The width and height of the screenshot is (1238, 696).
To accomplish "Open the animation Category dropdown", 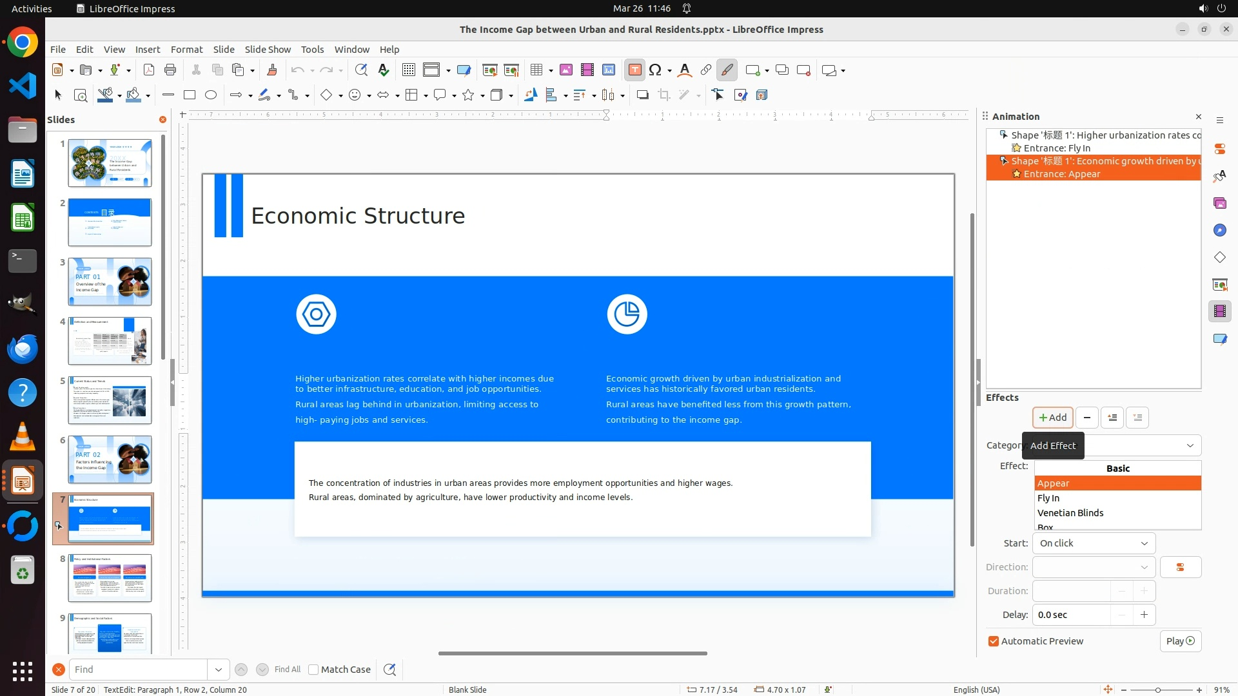I will [1190, 445].
